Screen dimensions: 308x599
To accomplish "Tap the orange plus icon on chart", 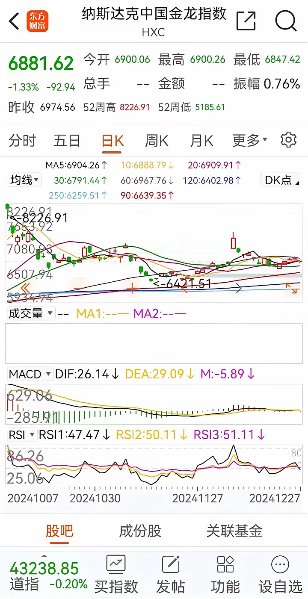I will [x=133, y=288].
